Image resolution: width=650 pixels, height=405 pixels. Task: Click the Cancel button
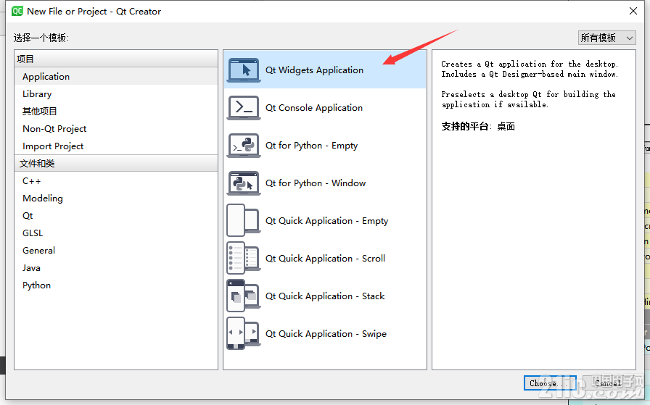click(608, 383)
